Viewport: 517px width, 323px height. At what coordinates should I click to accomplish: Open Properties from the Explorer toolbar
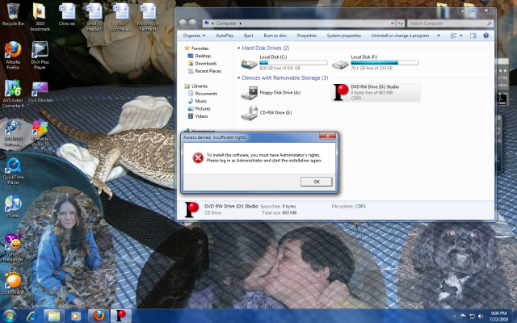(x=306, y=36)
